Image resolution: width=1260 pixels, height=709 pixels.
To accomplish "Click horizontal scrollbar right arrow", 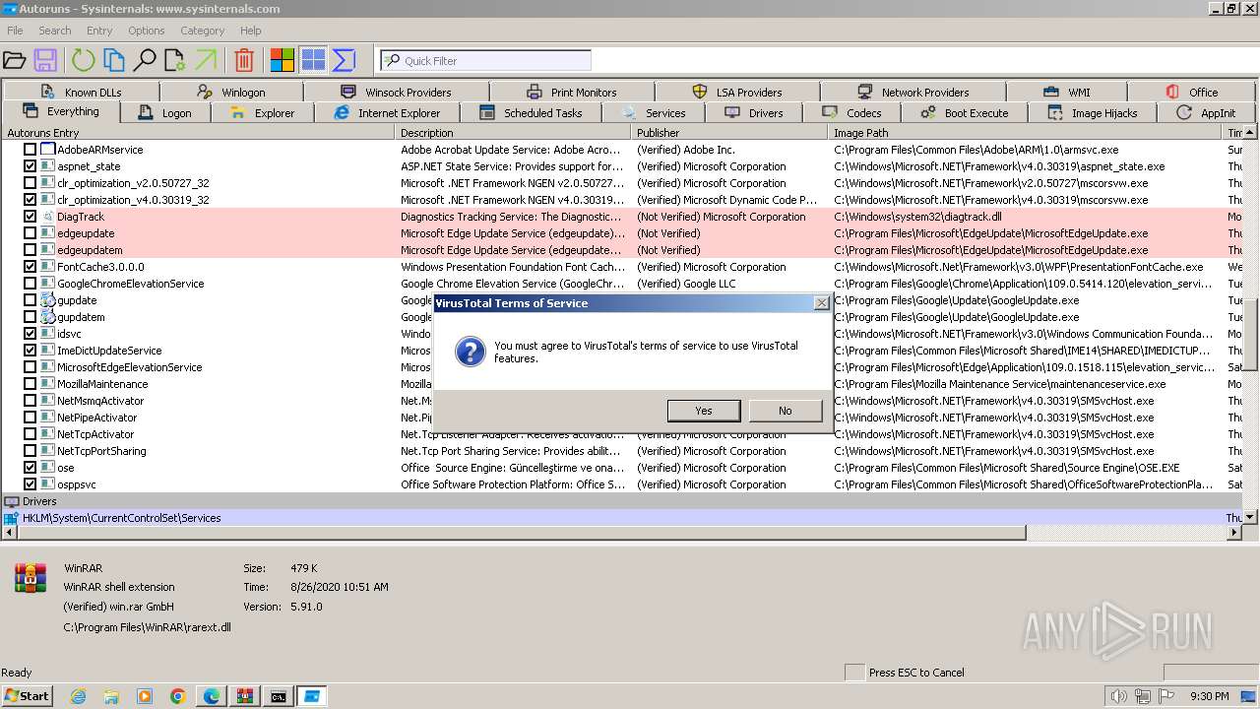I will pos(1234,533).
